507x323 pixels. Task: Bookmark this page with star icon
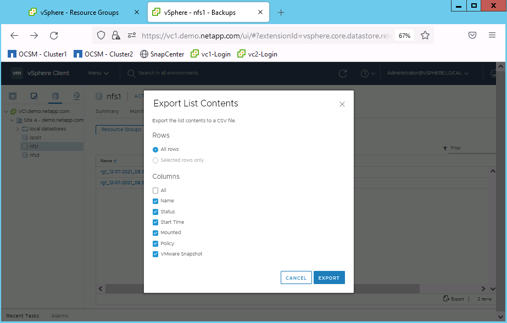(x=425, y=36)
